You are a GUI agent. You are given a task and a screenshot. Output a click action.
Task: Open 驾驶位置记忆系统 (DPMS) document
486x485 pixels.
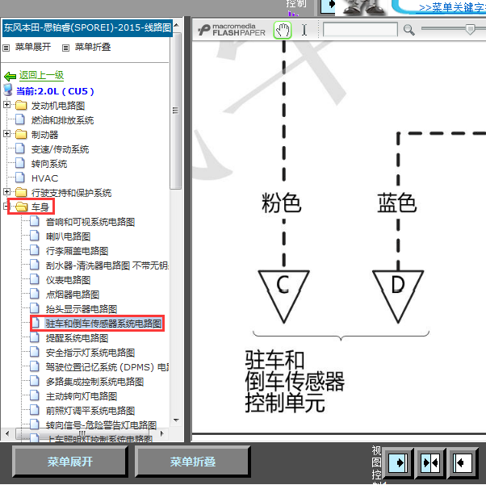coord(107,367)
